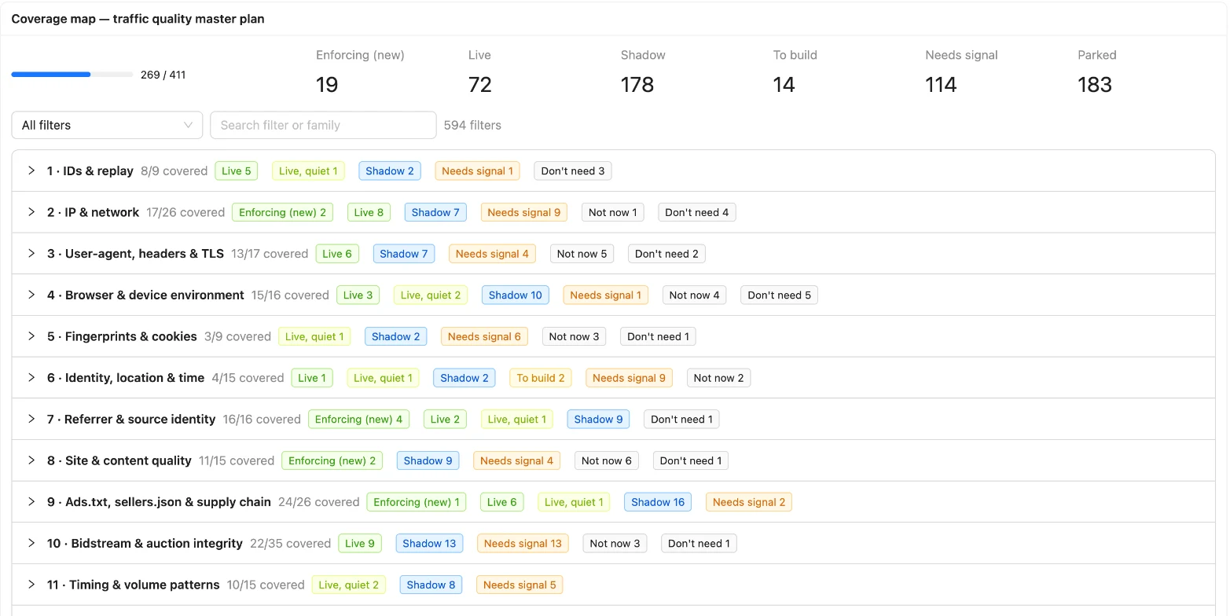Open the All filters dropdown

pyautogui.click(x=107, y=125)
